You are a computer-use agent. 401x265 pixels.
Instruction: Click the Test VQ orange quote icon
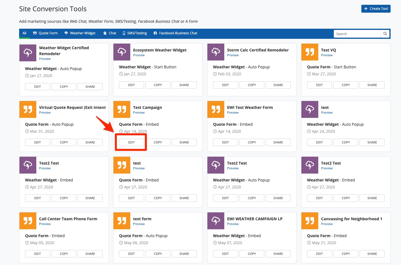point(310,52)
